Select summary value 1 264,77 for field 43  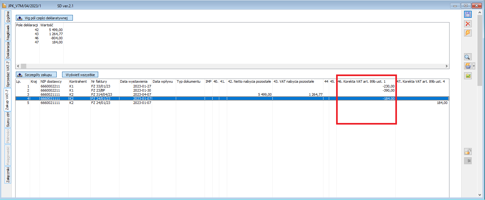[x=56, y=34]
